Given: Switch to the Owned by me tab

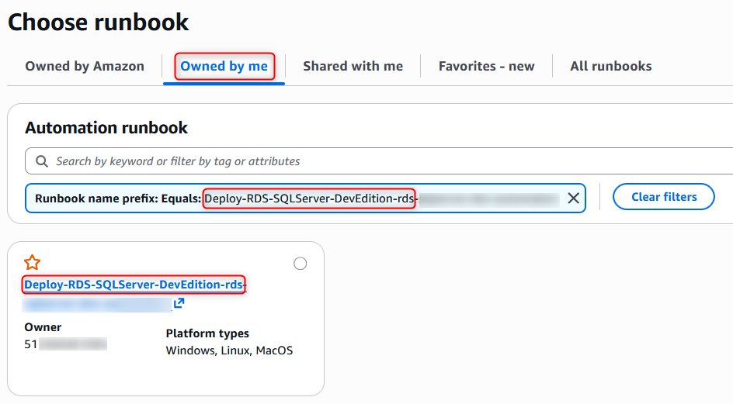Looking at the screenshot, I should click(224, 67).
